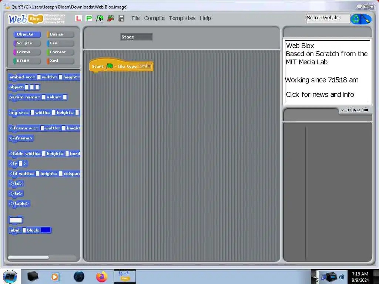The width and height of the screenshot is (379, 284).
Task: Click the </tr> closing block
Action: coord(16,194)
